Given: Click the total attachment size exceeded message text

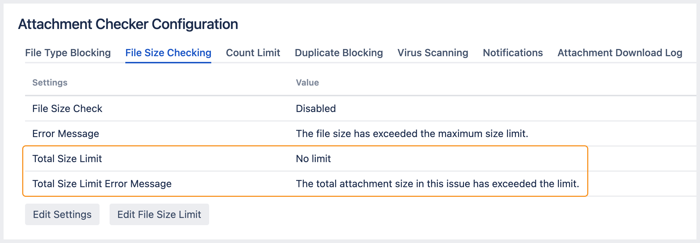Looking at the screenshot, I should (437, 184).
